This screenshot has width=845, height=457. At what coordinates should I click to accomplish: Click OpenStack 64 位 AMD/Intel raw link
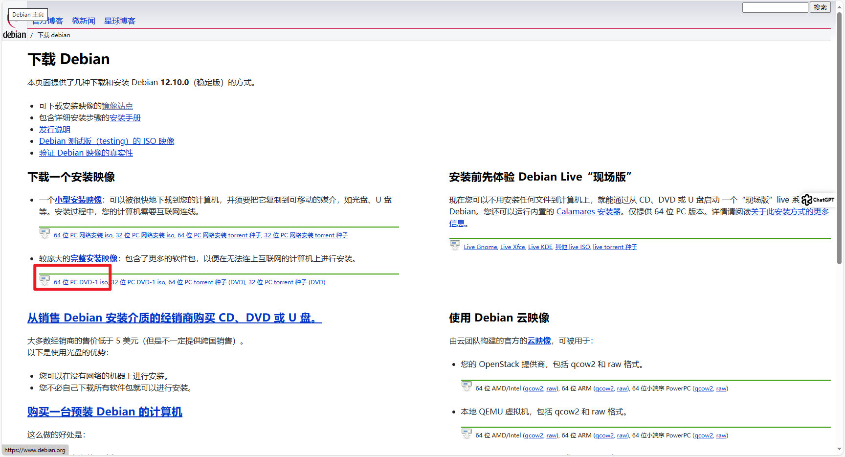tap(552, 388)
